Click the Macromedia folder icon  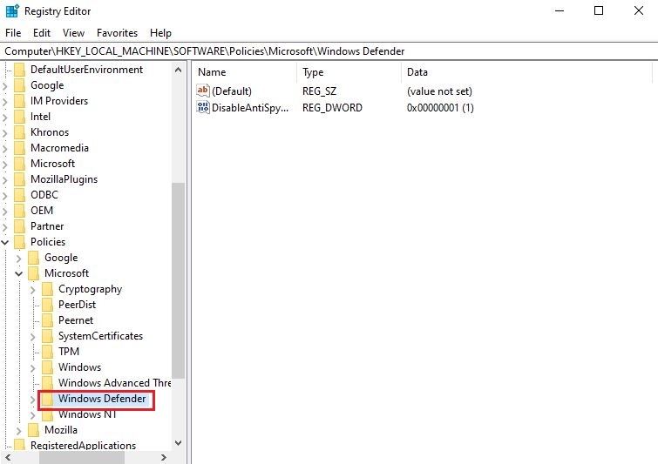click(x=20, y=148)
